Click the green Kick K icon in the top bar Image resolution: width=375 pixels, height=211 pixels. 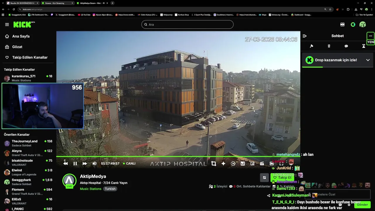click(x=353, y=25)
